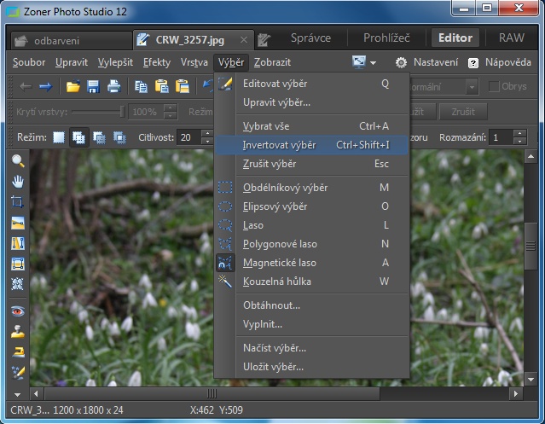Viewport: 545px width, 424px height.
Task: Select the collinearity tool icon
Action: [x=18, y=243]
